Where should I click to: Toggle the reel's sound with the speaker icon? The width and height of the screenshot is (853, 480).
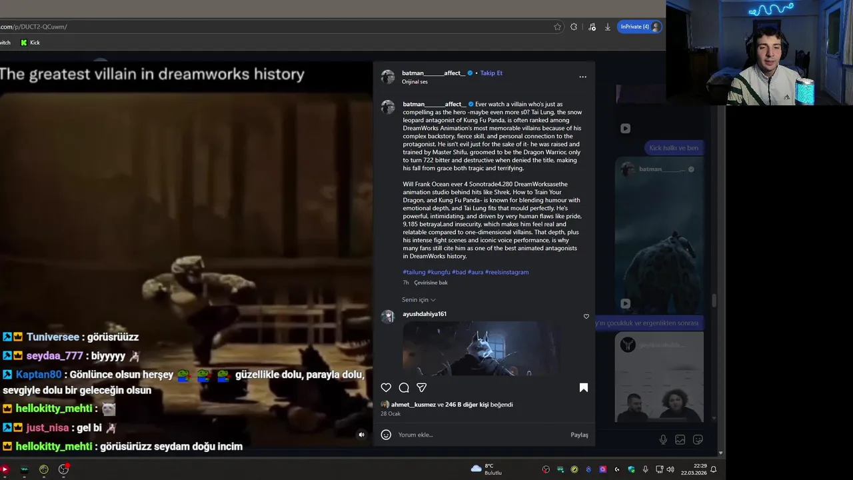[x=361, y=435]
